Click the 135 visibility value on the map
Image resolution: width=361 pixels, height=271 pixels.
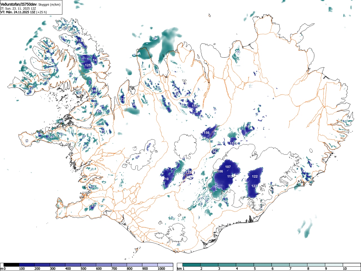[189, 172]
